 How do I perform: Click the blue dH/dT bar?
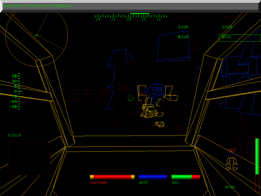point(153,177)
